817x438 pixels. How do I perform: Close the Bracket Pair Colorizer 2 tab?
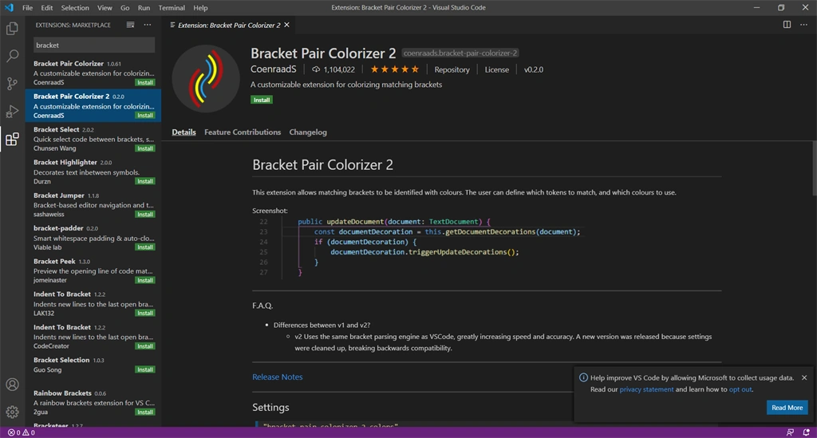coord(286,25)
